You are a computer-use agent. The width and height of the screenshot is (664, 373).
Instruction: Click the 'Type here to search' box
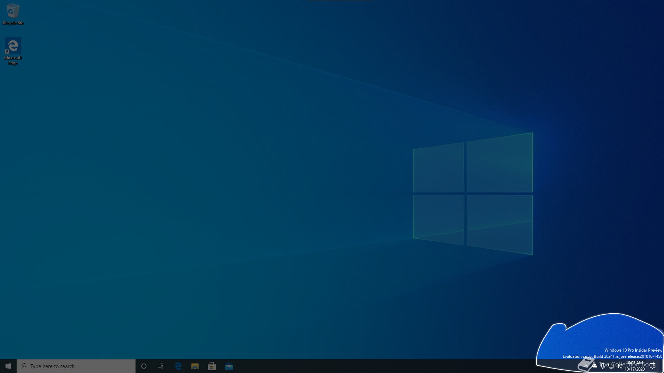pos(76,366)
